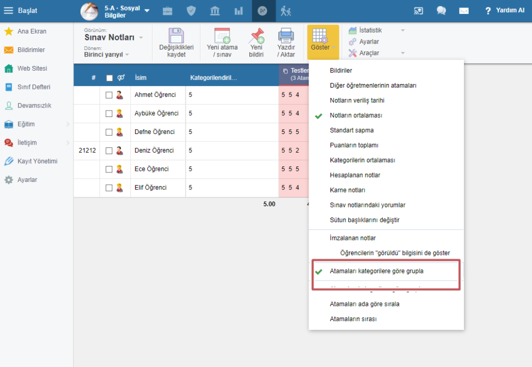Open the İstatistik toolbar menu
This screenshot has height=367, width=532.
point(377,30)
